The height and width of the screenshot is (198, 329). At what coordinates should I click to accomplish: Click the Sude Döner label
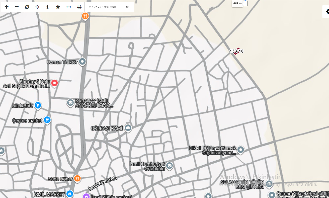(60, 179)
